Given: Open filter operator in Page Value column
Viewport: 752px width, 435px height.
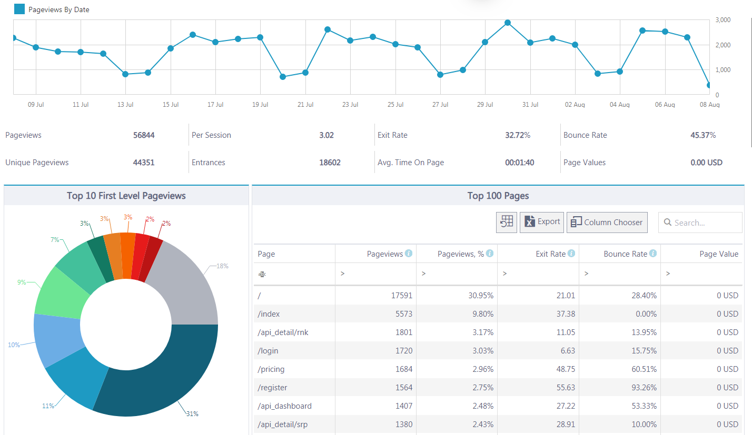Looking at the screenshot, I should 668,274.
